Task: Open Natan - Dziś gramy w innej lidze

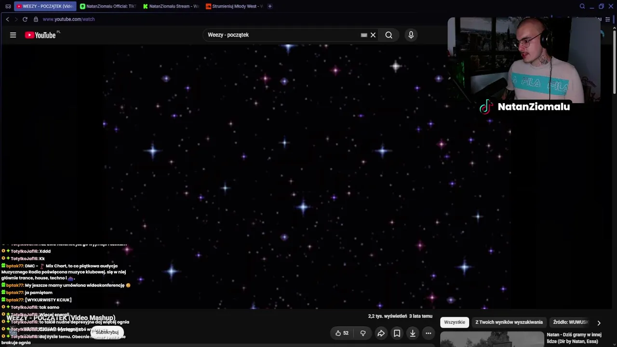Action: tap(574, 338)
